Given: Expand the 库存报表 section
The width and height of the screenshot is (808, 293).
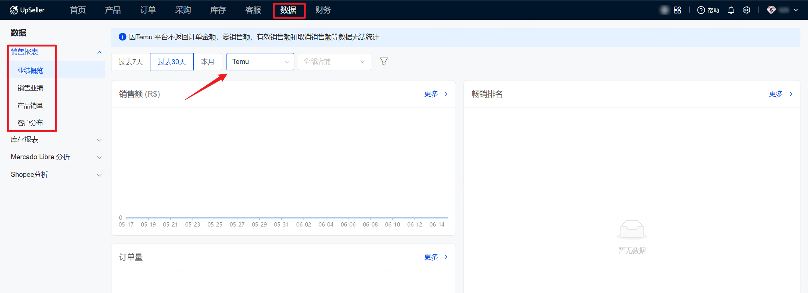Looking at the screenshot, I should coord(56,140).
